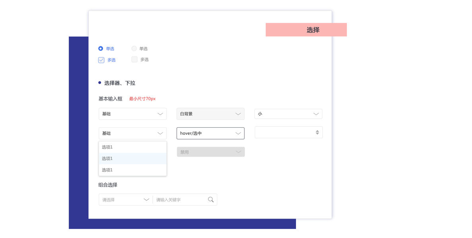Click chevron on the disabled 禁用 dropdown
The height and width of the screenshot is (238, 472).
[238, 152]
